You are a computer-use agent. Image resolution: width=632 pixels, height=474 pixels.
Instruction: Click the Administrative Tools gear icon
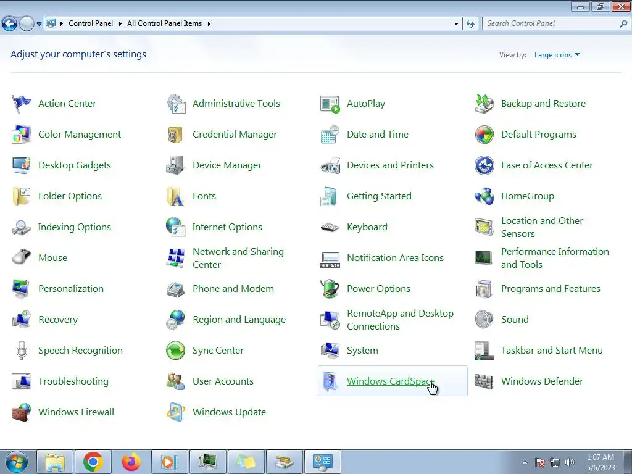pyautogui.click(x=176, y=104)
